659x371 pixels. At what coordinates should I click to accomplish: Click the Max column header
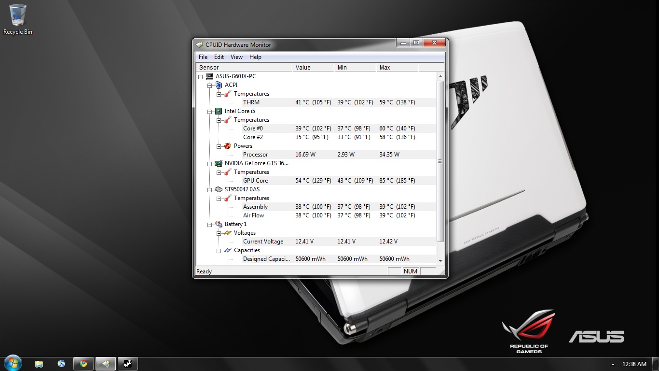397,67
